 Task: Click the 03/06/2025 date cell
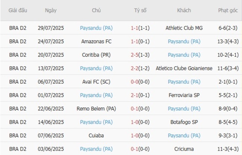[x=51, y=149]
